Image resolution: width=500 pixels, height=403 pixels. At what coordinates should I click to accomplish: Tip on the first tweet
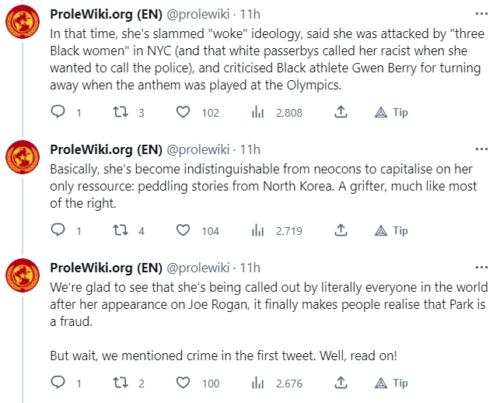click(391, 112)
